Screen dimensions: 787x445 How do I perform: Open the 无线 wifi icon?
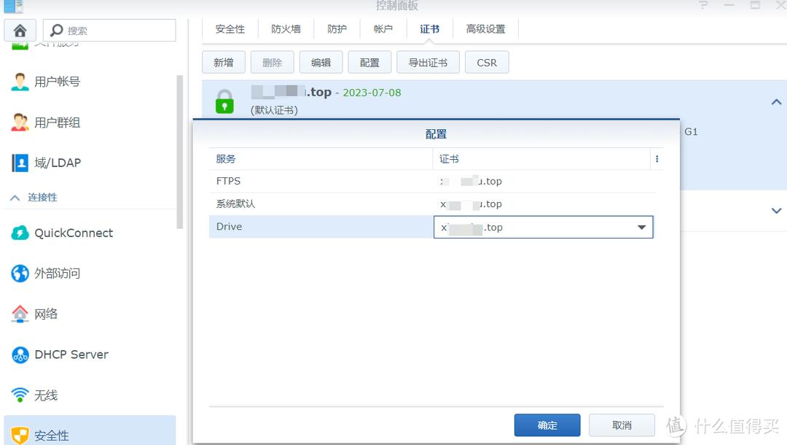tap(20, 395)
